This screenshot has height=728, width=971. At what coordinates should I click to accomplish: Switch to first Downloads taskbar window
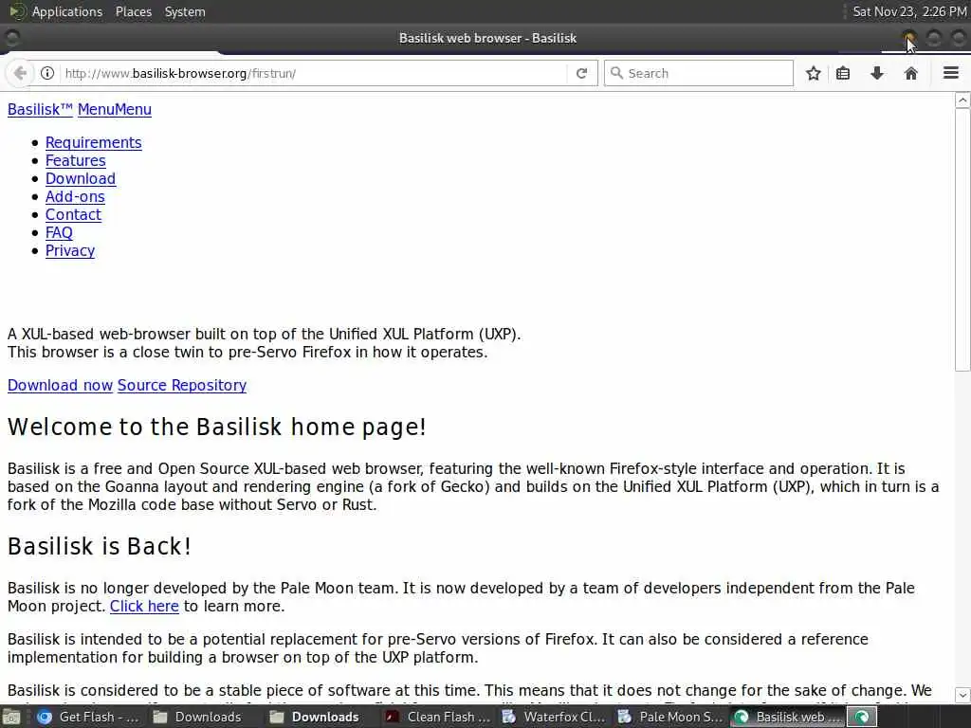(x=198, y=717)
